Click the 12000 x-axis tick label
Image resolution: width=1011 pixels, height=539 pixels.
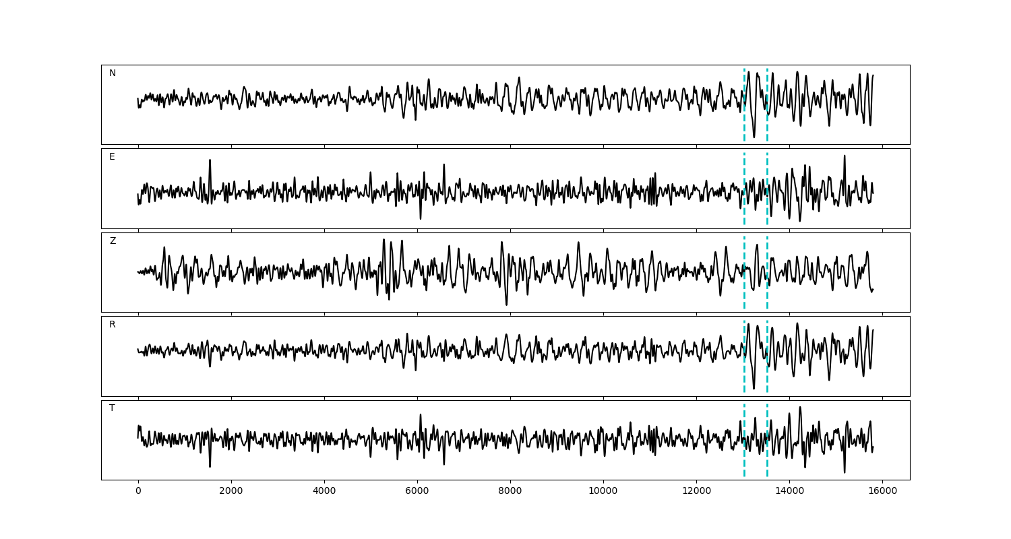(696, 491)
